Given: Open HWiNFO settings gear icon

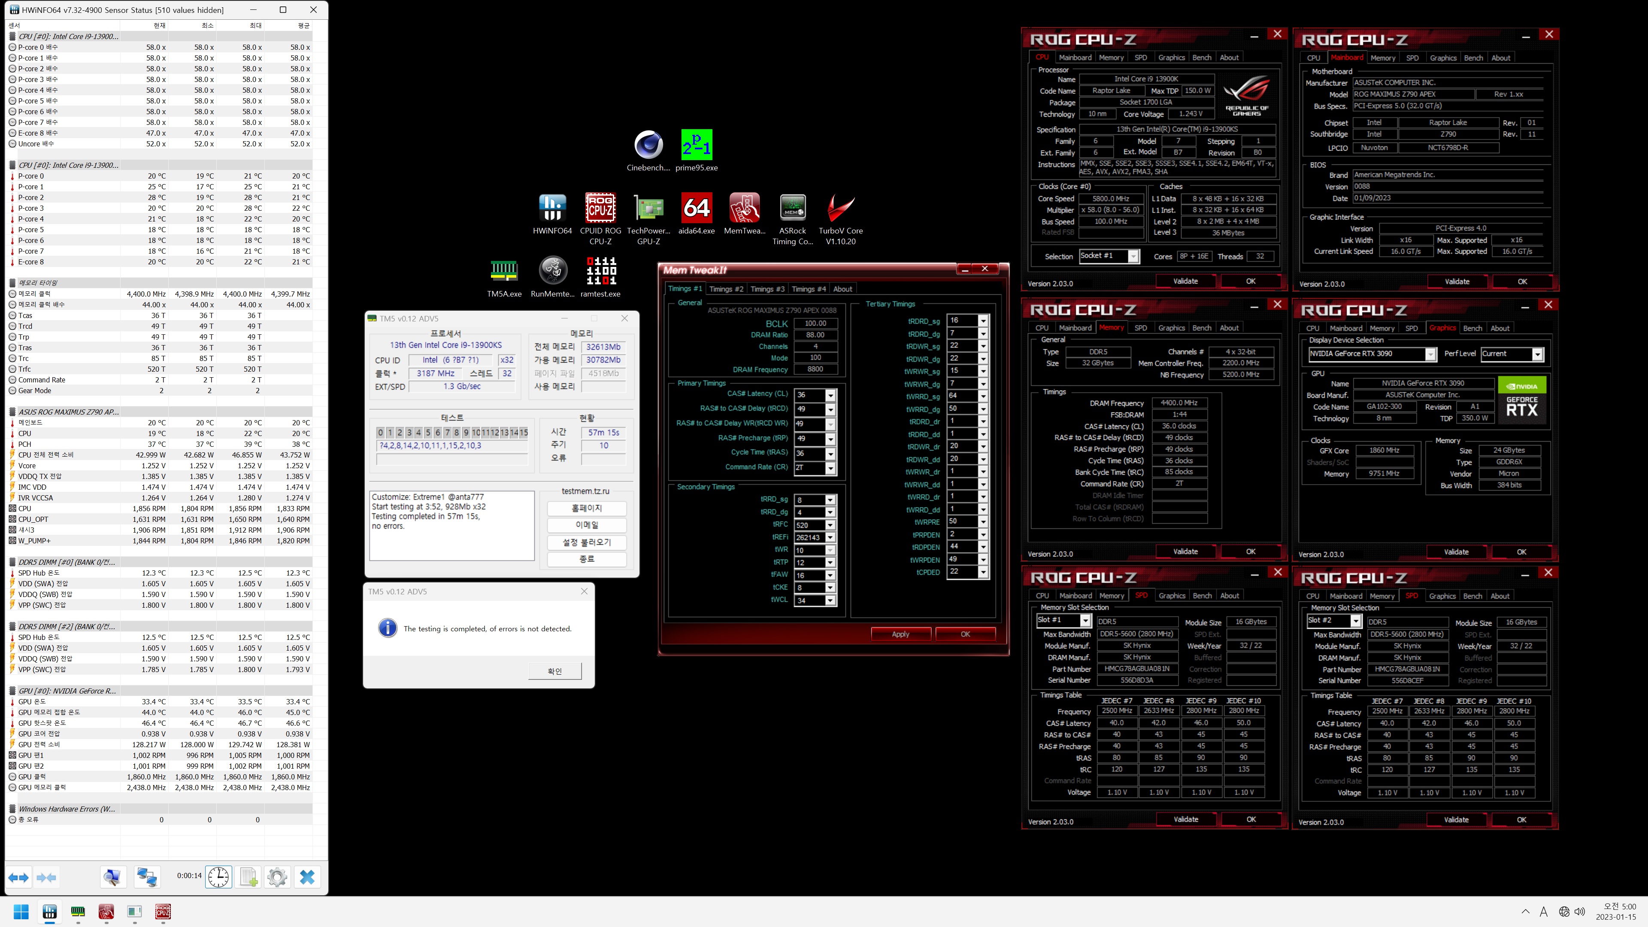Looking at the screenshot, I should [x=277, y=876].
